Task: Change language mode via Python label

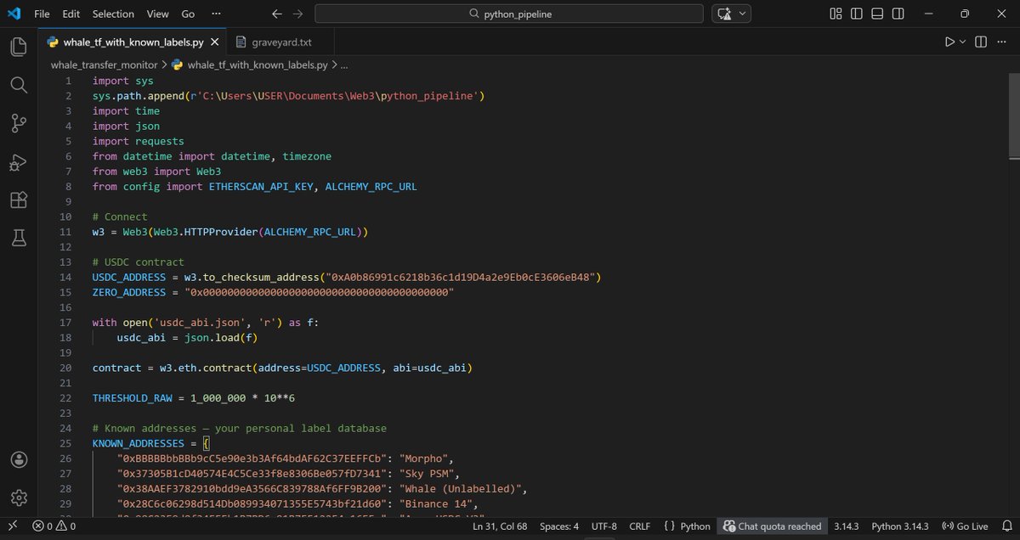Action: [x=695, y=526]
